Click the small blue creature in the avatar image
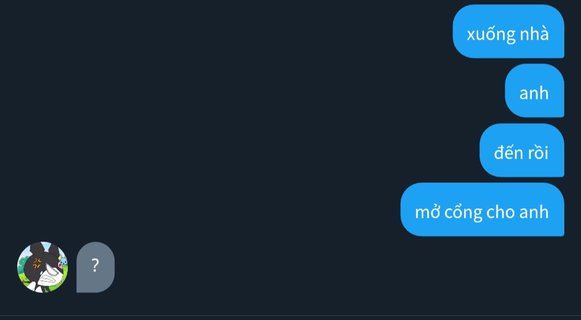581x320 pixels. point(64,261)
